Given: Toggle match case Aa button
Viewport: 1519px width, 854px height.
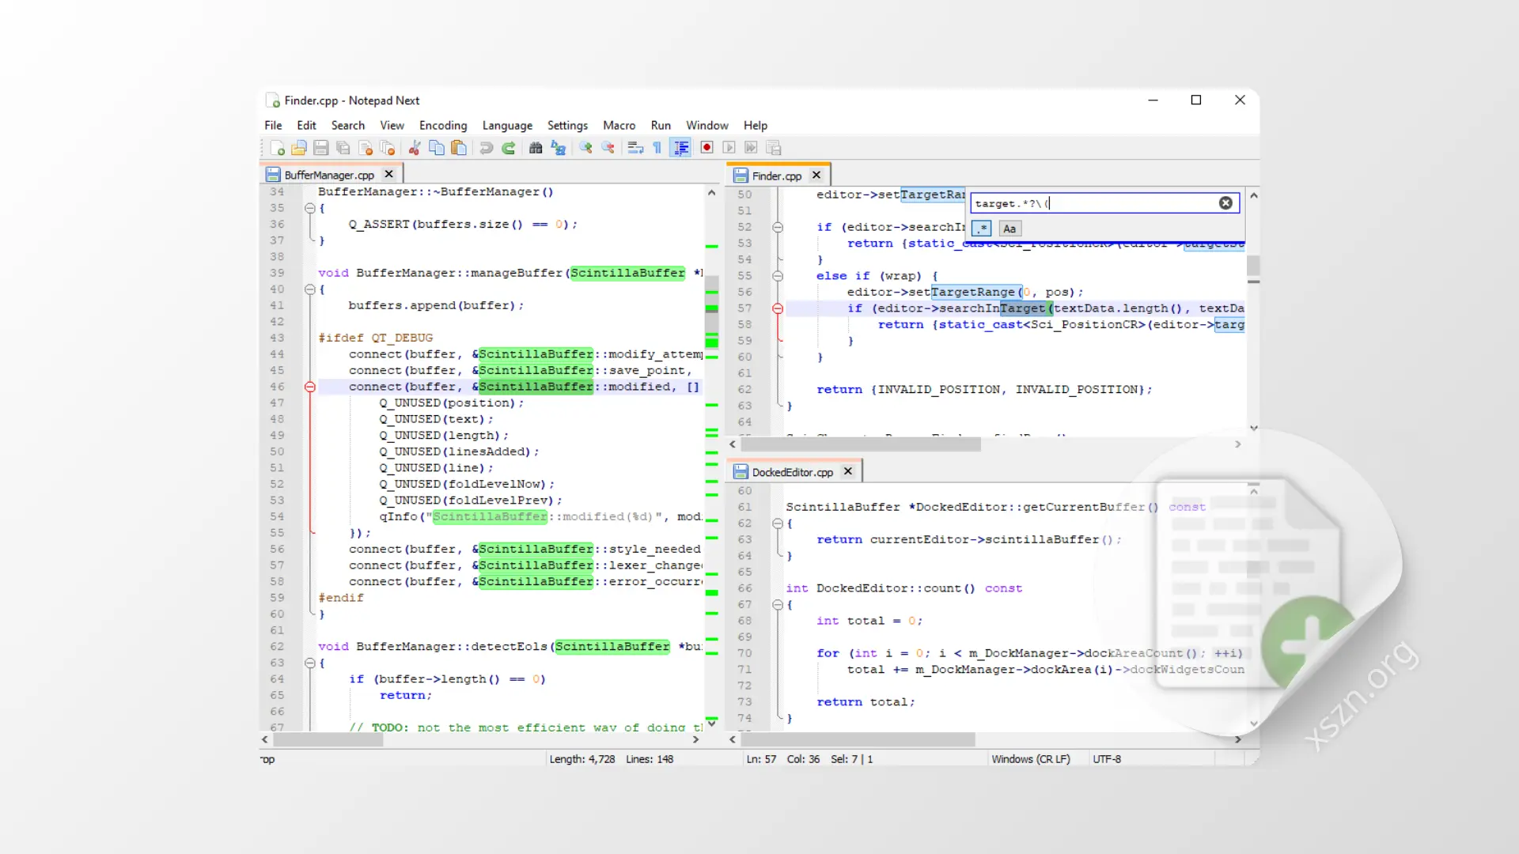Looking at the screenshot, I should coord(1010,229).
